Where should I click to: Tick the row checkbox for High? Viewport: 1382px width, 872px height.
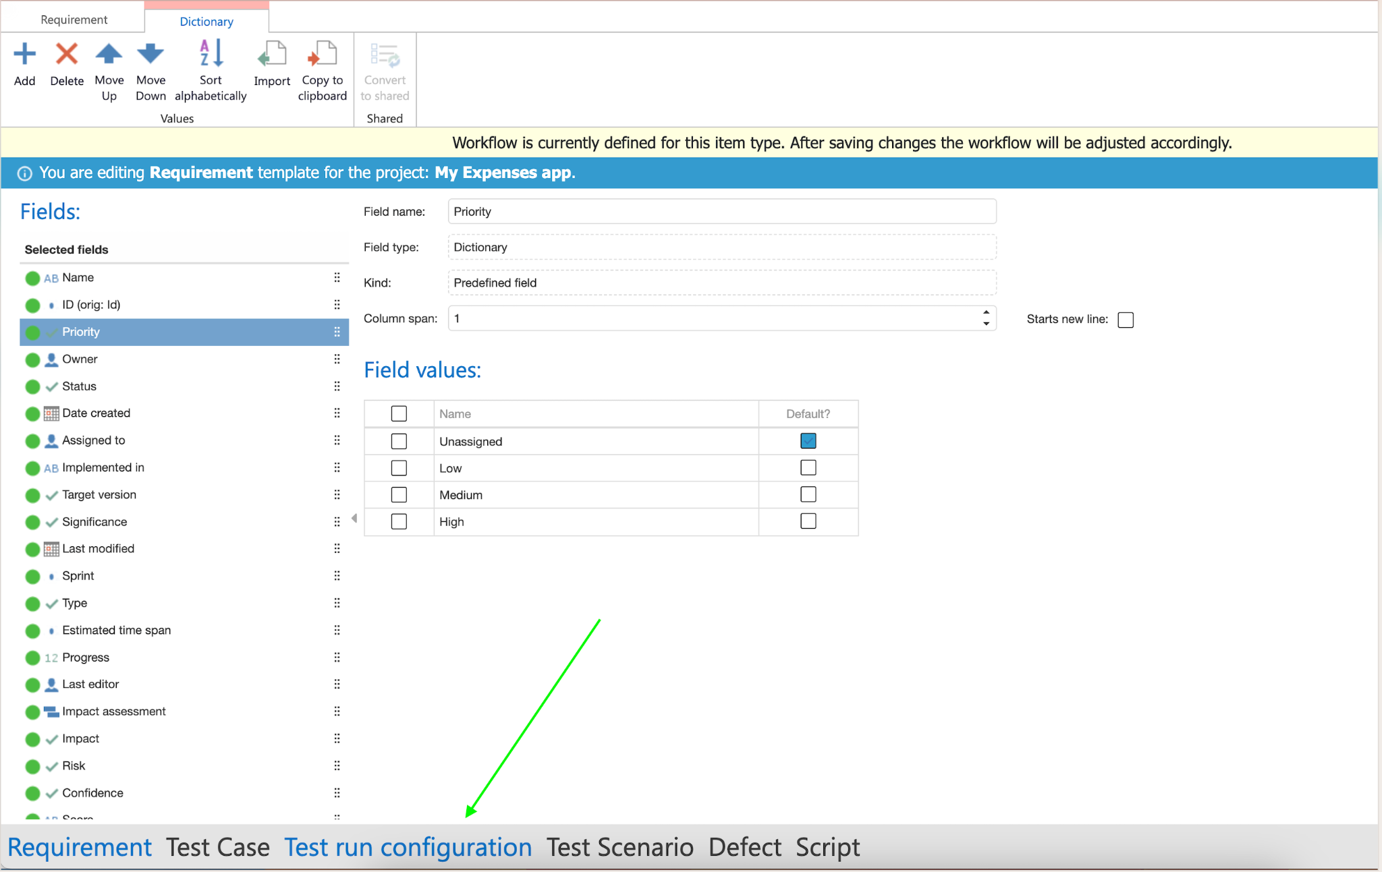399,521
